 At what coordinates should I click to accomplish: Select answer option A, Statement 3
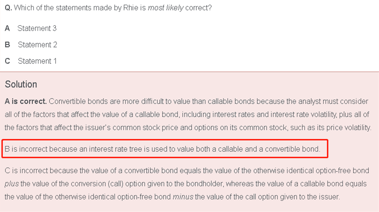tap(37, 28)
